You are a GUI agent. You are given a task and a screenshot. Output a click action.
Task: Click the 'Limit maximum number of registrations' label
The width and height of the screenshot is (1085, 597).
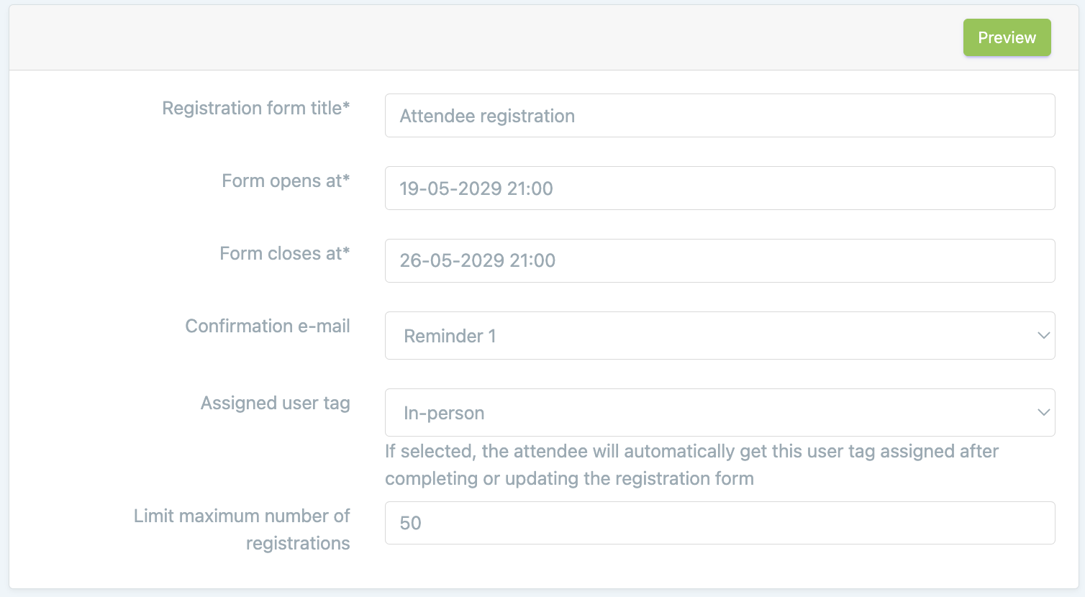pyautogui.click(x=242, y=529)
